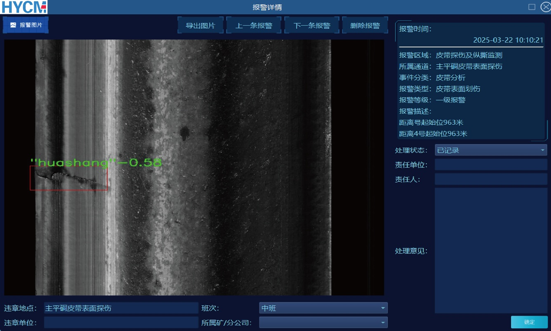Focus the 责任单位 input field
Viewport: 551px width, 331px height.
click(x=491, y=165)
